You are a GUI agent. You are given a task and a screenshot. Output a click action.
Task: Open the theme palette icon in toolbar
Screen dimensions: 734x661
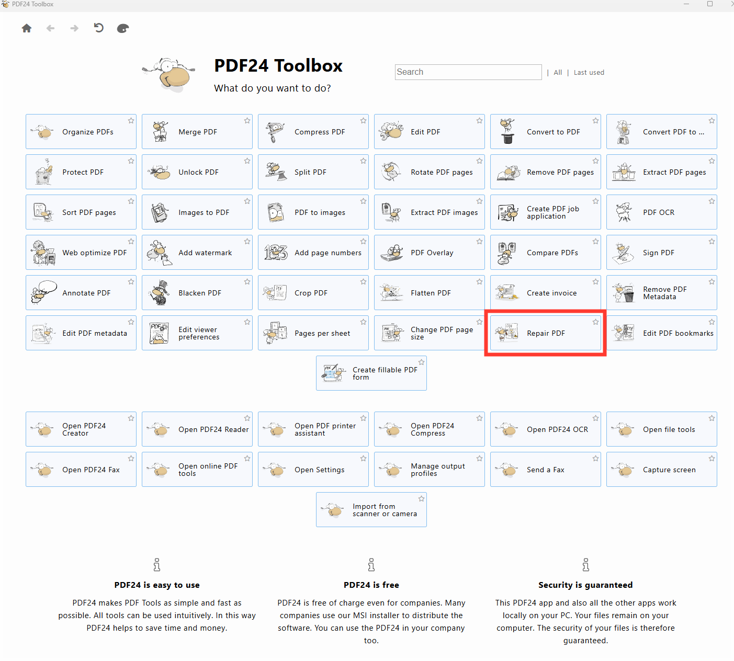point(123,28)
